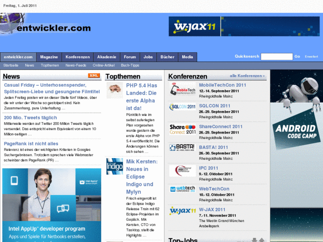Open the Android Code Camp banner

[297, 156]
